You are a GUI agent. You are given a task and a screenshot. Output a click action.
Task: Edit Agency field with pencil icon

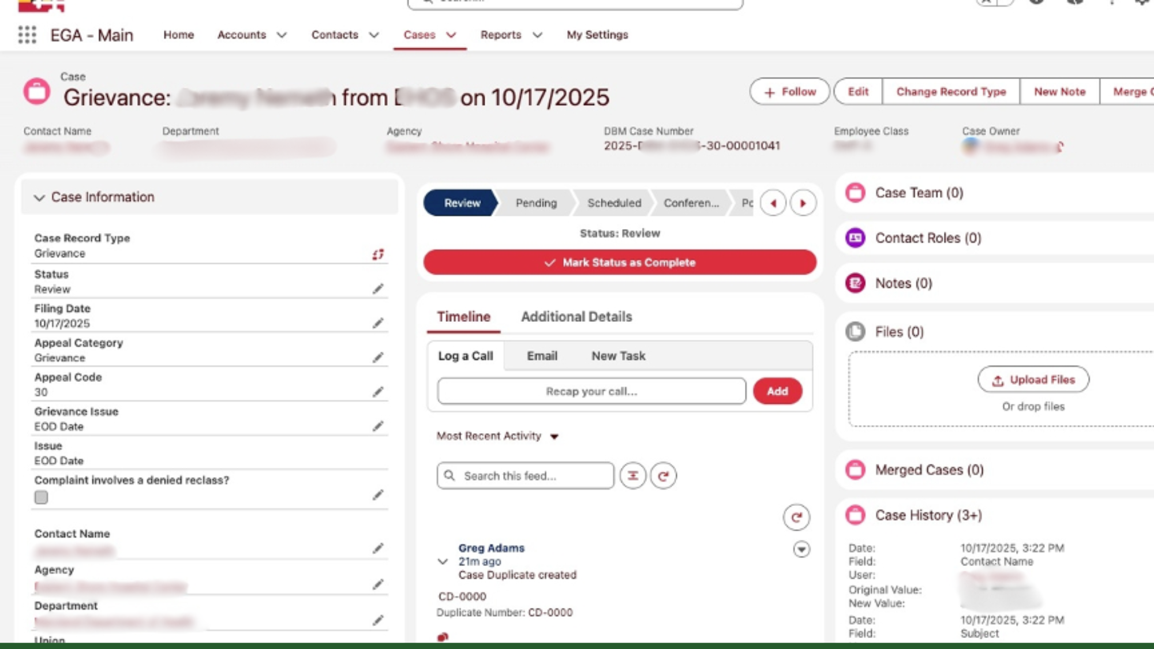click(x=378, y=584)
